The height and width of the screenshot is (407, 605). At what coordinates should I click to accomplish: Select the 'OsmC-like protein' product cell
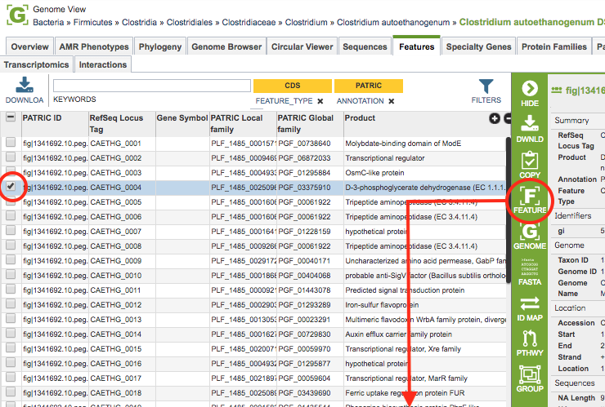[x=424, y=172]
